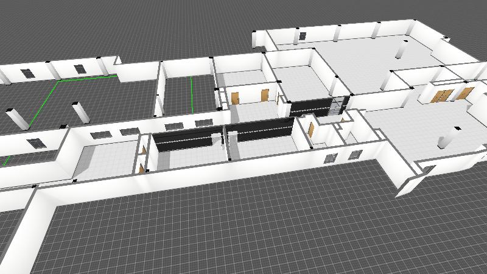Image resolution: width=487 pixels, height=274 pixels.
Task: Select the lower door in the narrow left corridor
Action: point(142,169)
